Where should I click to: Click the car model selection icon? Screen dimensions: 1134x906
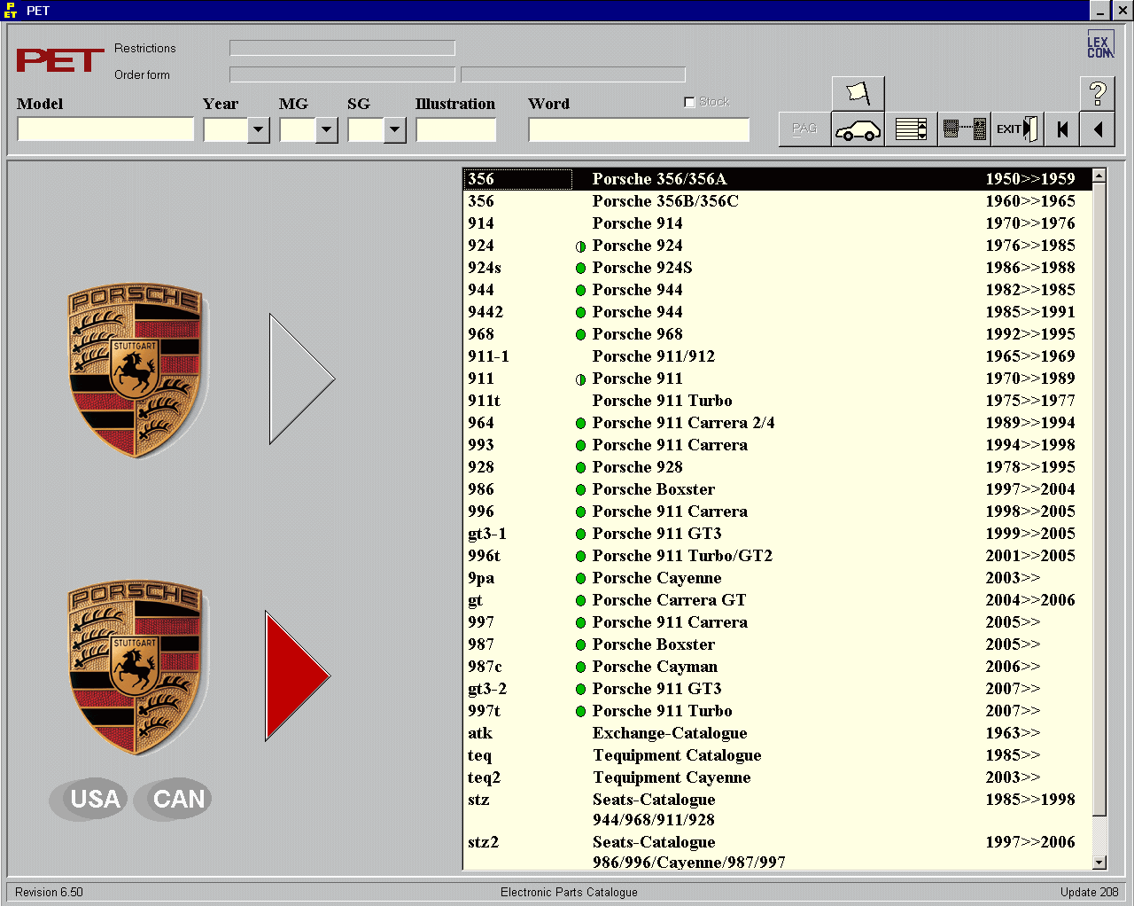click(858, 129)
